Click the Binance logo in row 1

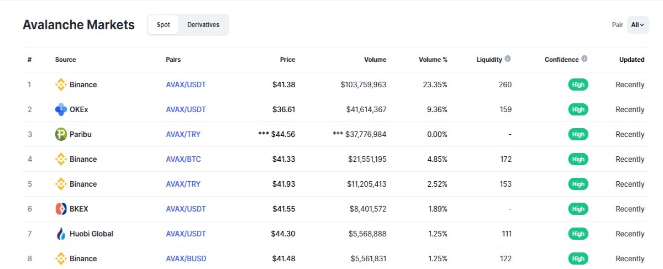click(x=61, y=85)
